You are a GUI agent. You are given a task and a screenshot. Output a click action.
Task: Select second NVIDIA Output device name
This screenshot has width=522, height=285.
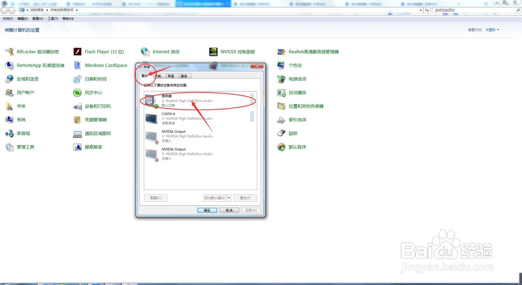click(174, 149)
